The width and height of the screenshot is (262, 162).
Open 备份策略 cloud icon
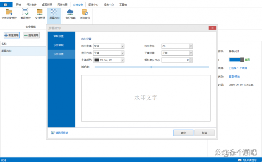(70, 12)
